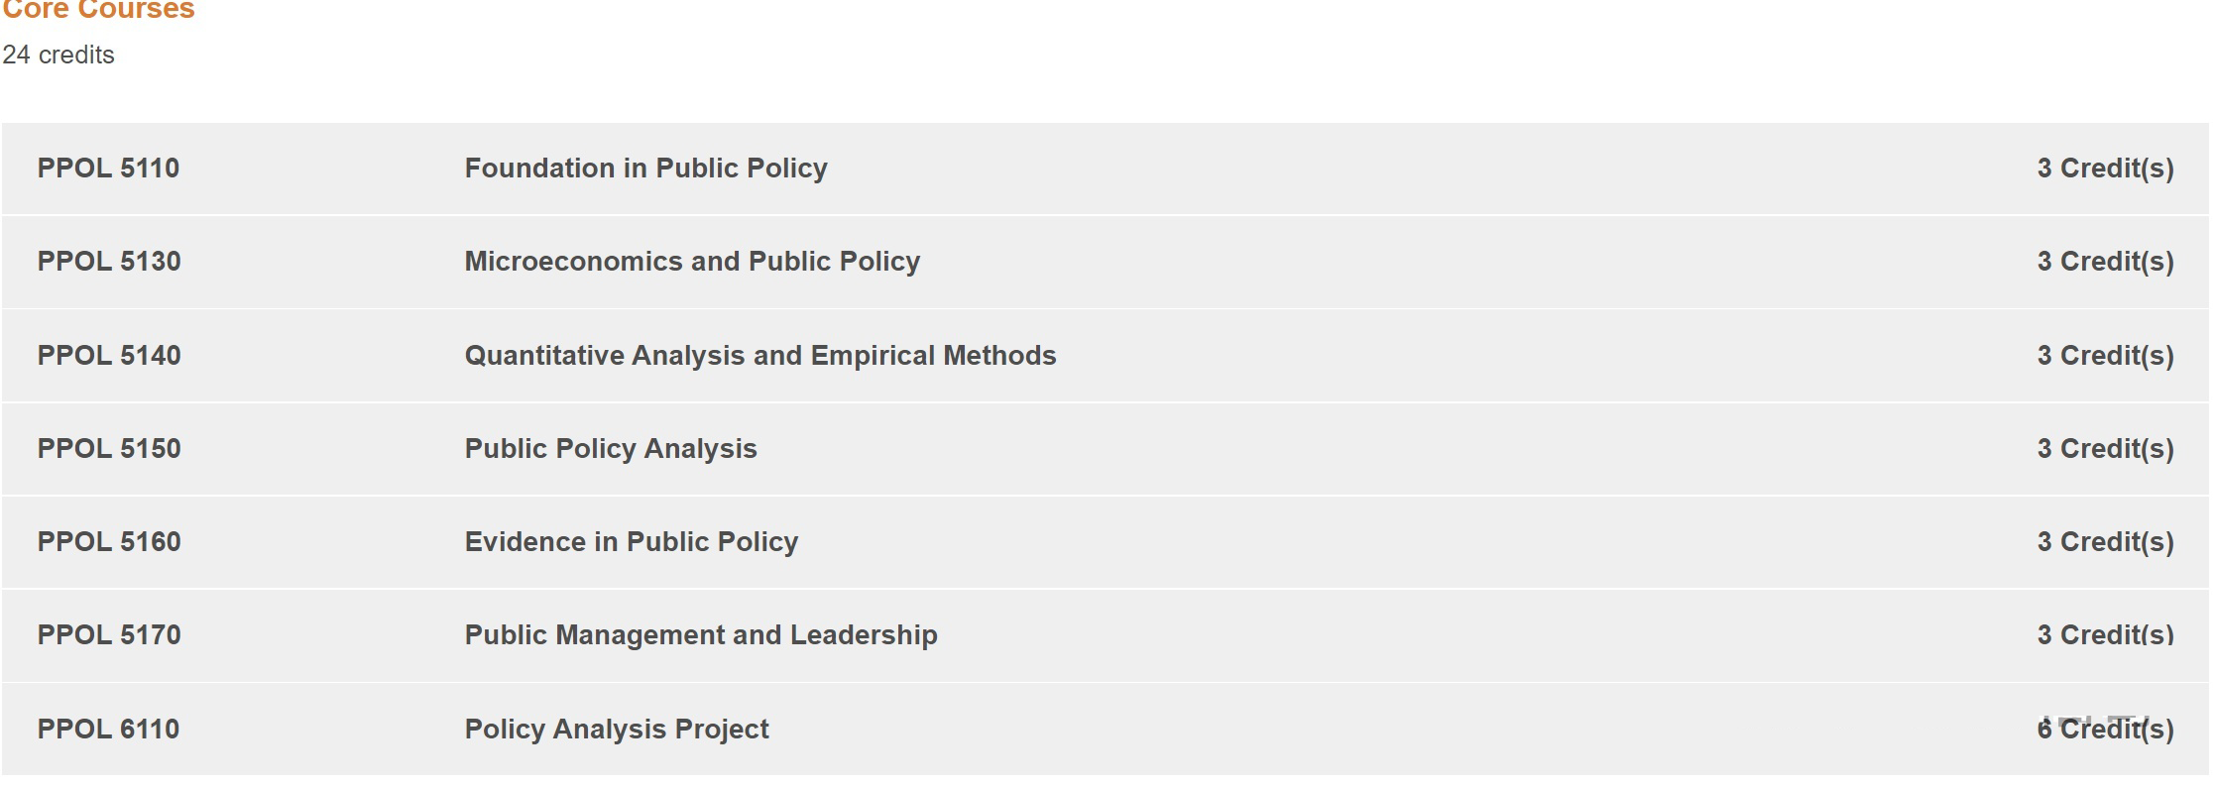Select the Core Courses heading

pyautogui.click(x=98, y=10)
